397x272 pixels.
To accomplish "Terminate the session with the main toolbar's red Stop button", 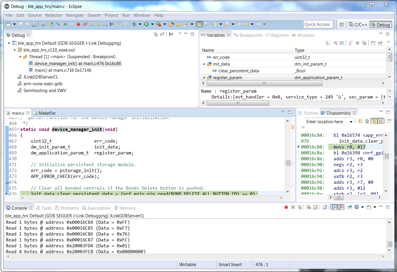I will click(78, 24).
